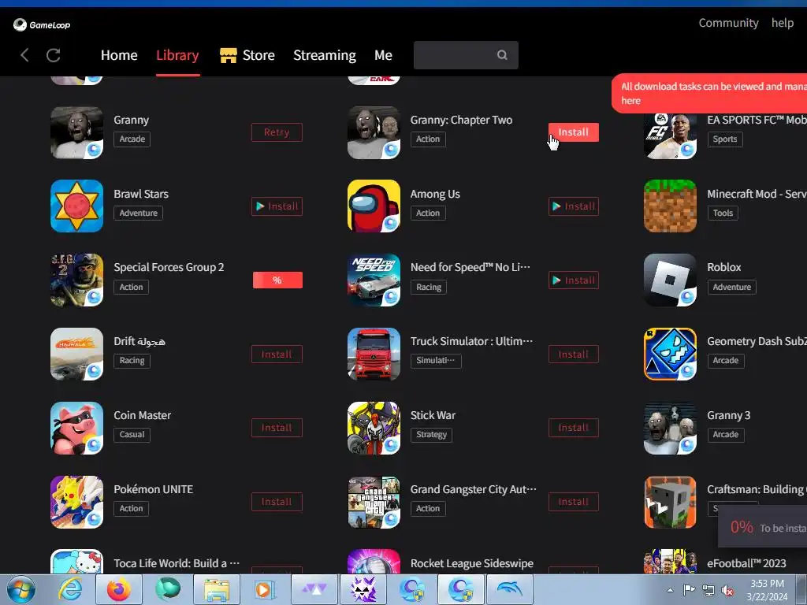Select the Library tab

(x=177, y=55)
